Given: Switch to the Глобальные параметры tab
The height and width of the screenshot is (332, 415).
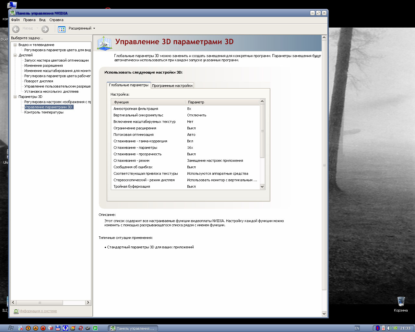Looking at the screenshot, I should click(x=129, y=85).
